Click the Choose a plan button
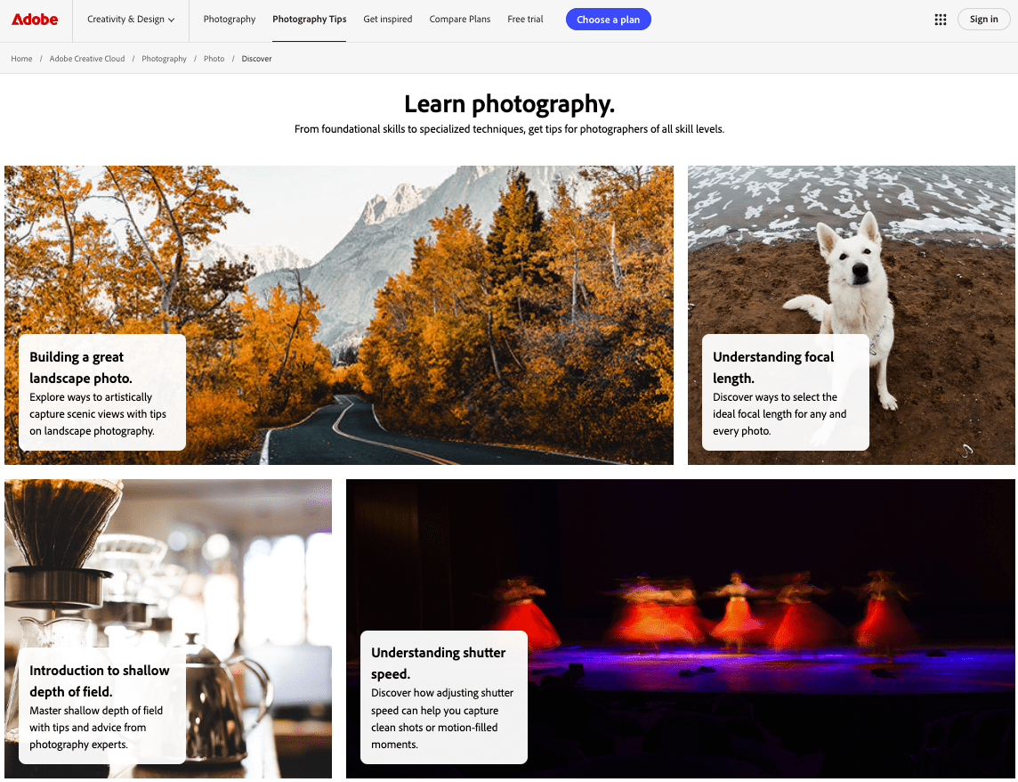Viewport: 1018px width, 782px height. [609, 20]
